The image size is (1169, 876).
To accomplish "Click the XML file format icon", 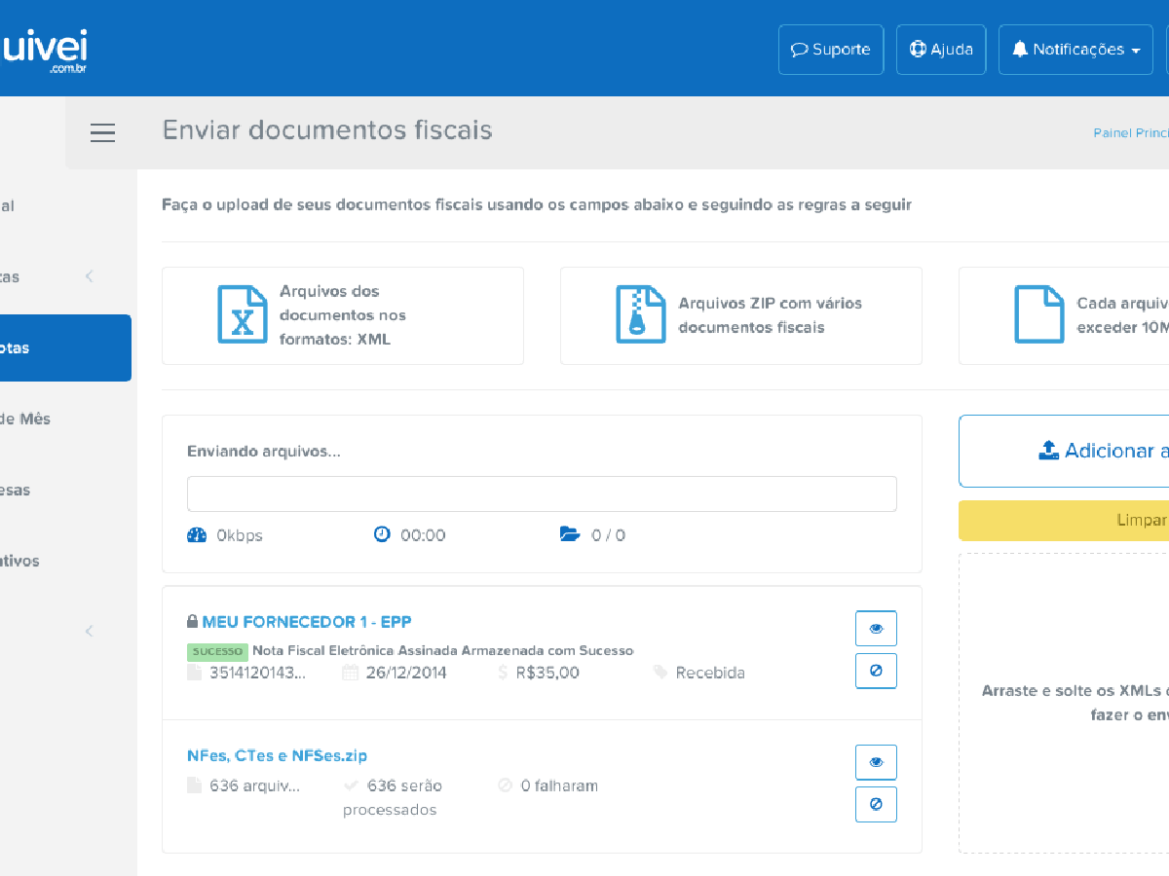I will click(242, 314).
